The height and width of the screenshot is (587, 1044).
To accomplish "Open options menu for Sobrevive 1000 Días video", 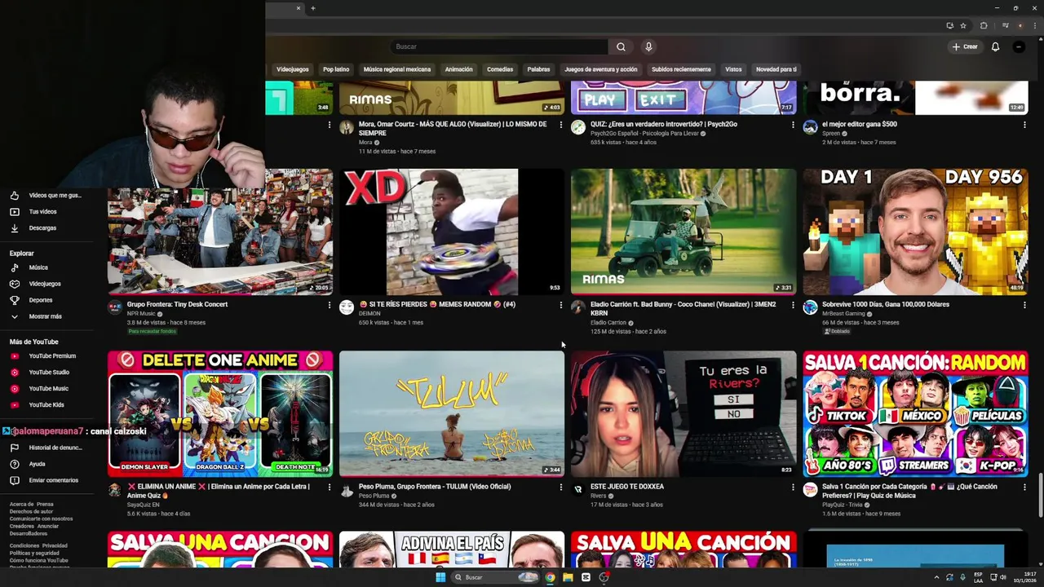I will click(x=1024, y=305).
